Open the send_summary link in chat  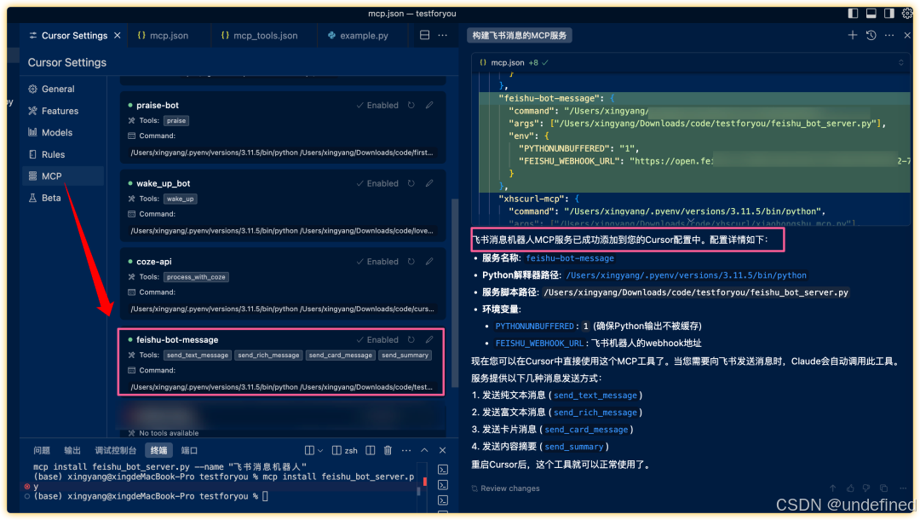click(x=574, y=448)
